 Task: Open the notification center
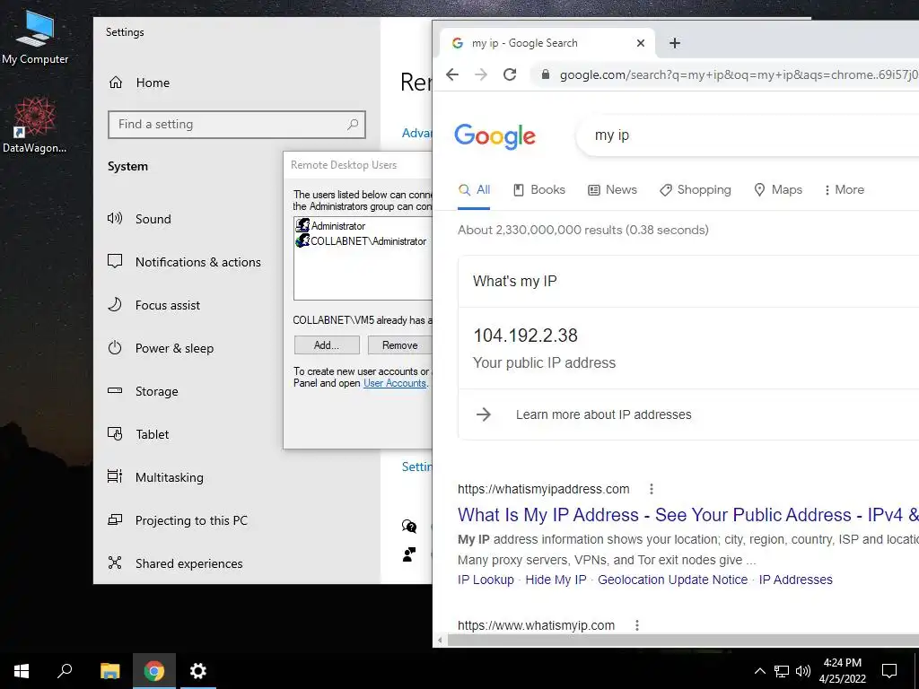pos(889,671)
